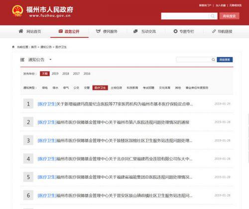Click the red 高级搜索 button in header
Screen dimensions: 249x209
tap(229, 16)
